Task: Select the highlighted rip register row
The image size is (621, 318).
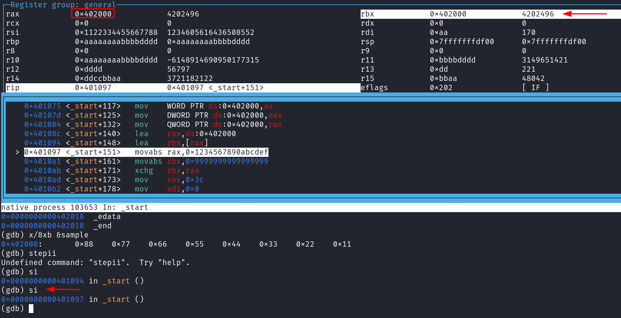Action: (182, 88)
